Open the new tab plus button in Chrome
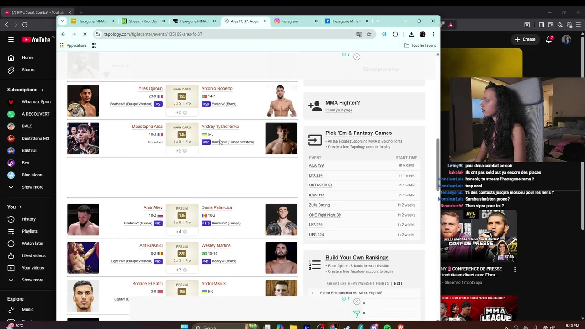The width and height of the screenshot is (585, 329). [378, 21]
